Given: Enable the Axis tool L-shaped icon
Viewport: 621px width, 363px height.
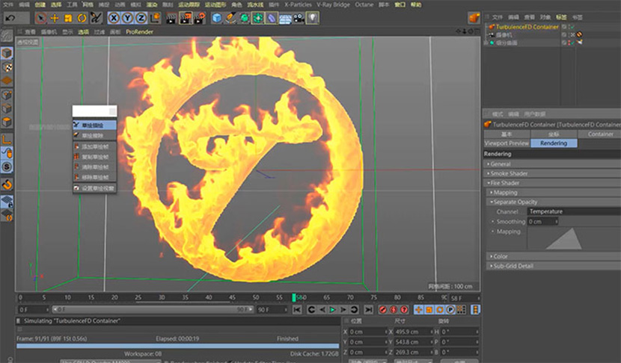Looking at the screenshot, I should [x=7, y=139].
